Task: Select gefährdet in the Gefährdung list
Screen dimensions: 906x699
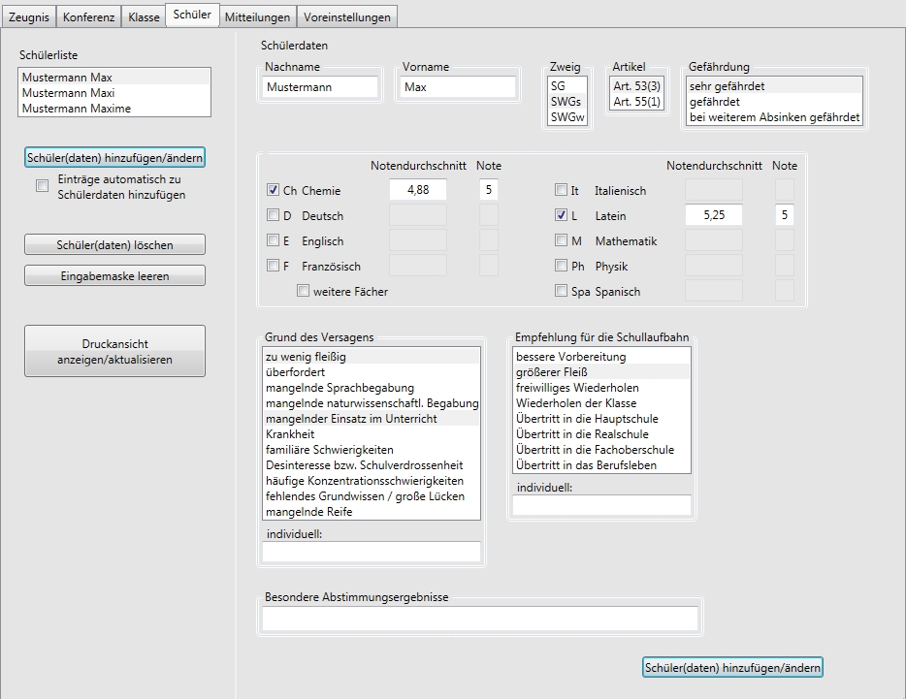Action: tap(714, 101)
